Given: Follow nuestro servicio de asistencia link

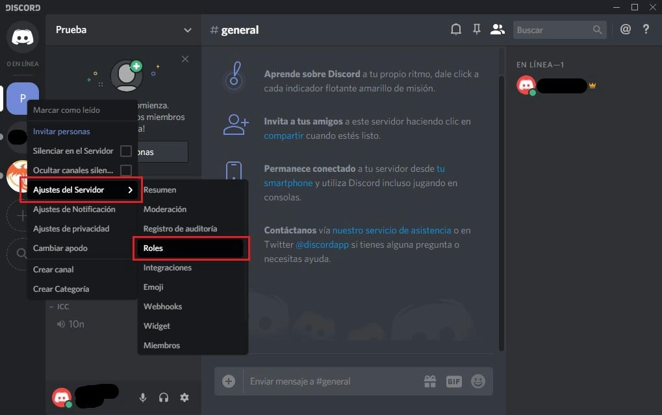Looking at the screenshot, I should pos(392,230).
